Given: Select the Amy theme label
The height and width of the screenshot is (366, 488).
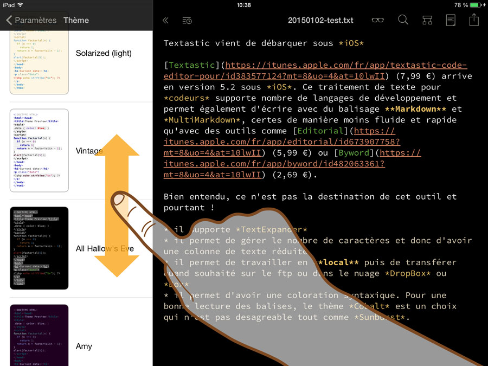Looking at the screenshot, I should [x=84, y=346].
